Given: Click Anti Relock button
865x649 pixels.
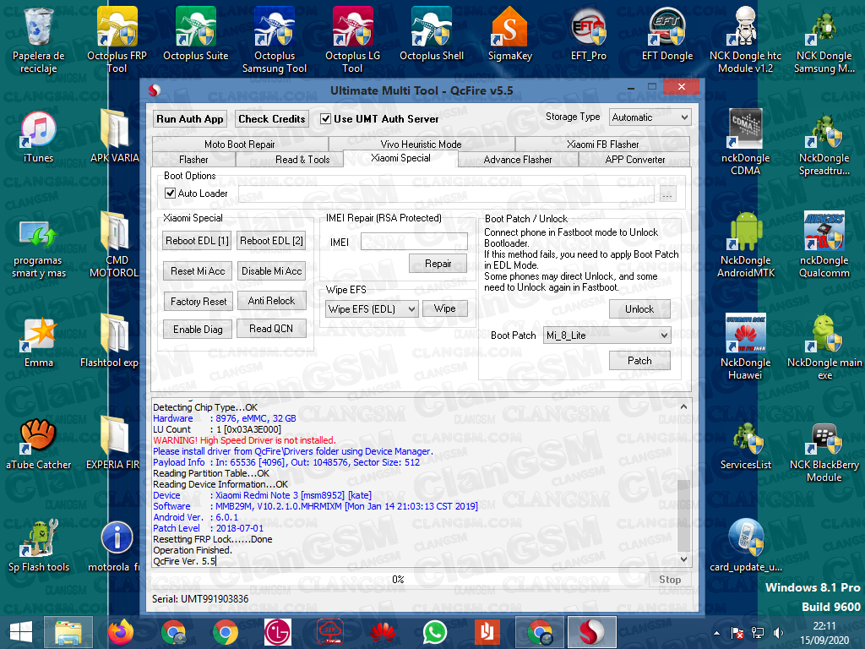Looking at the screenshot, I should coord(271,301).
